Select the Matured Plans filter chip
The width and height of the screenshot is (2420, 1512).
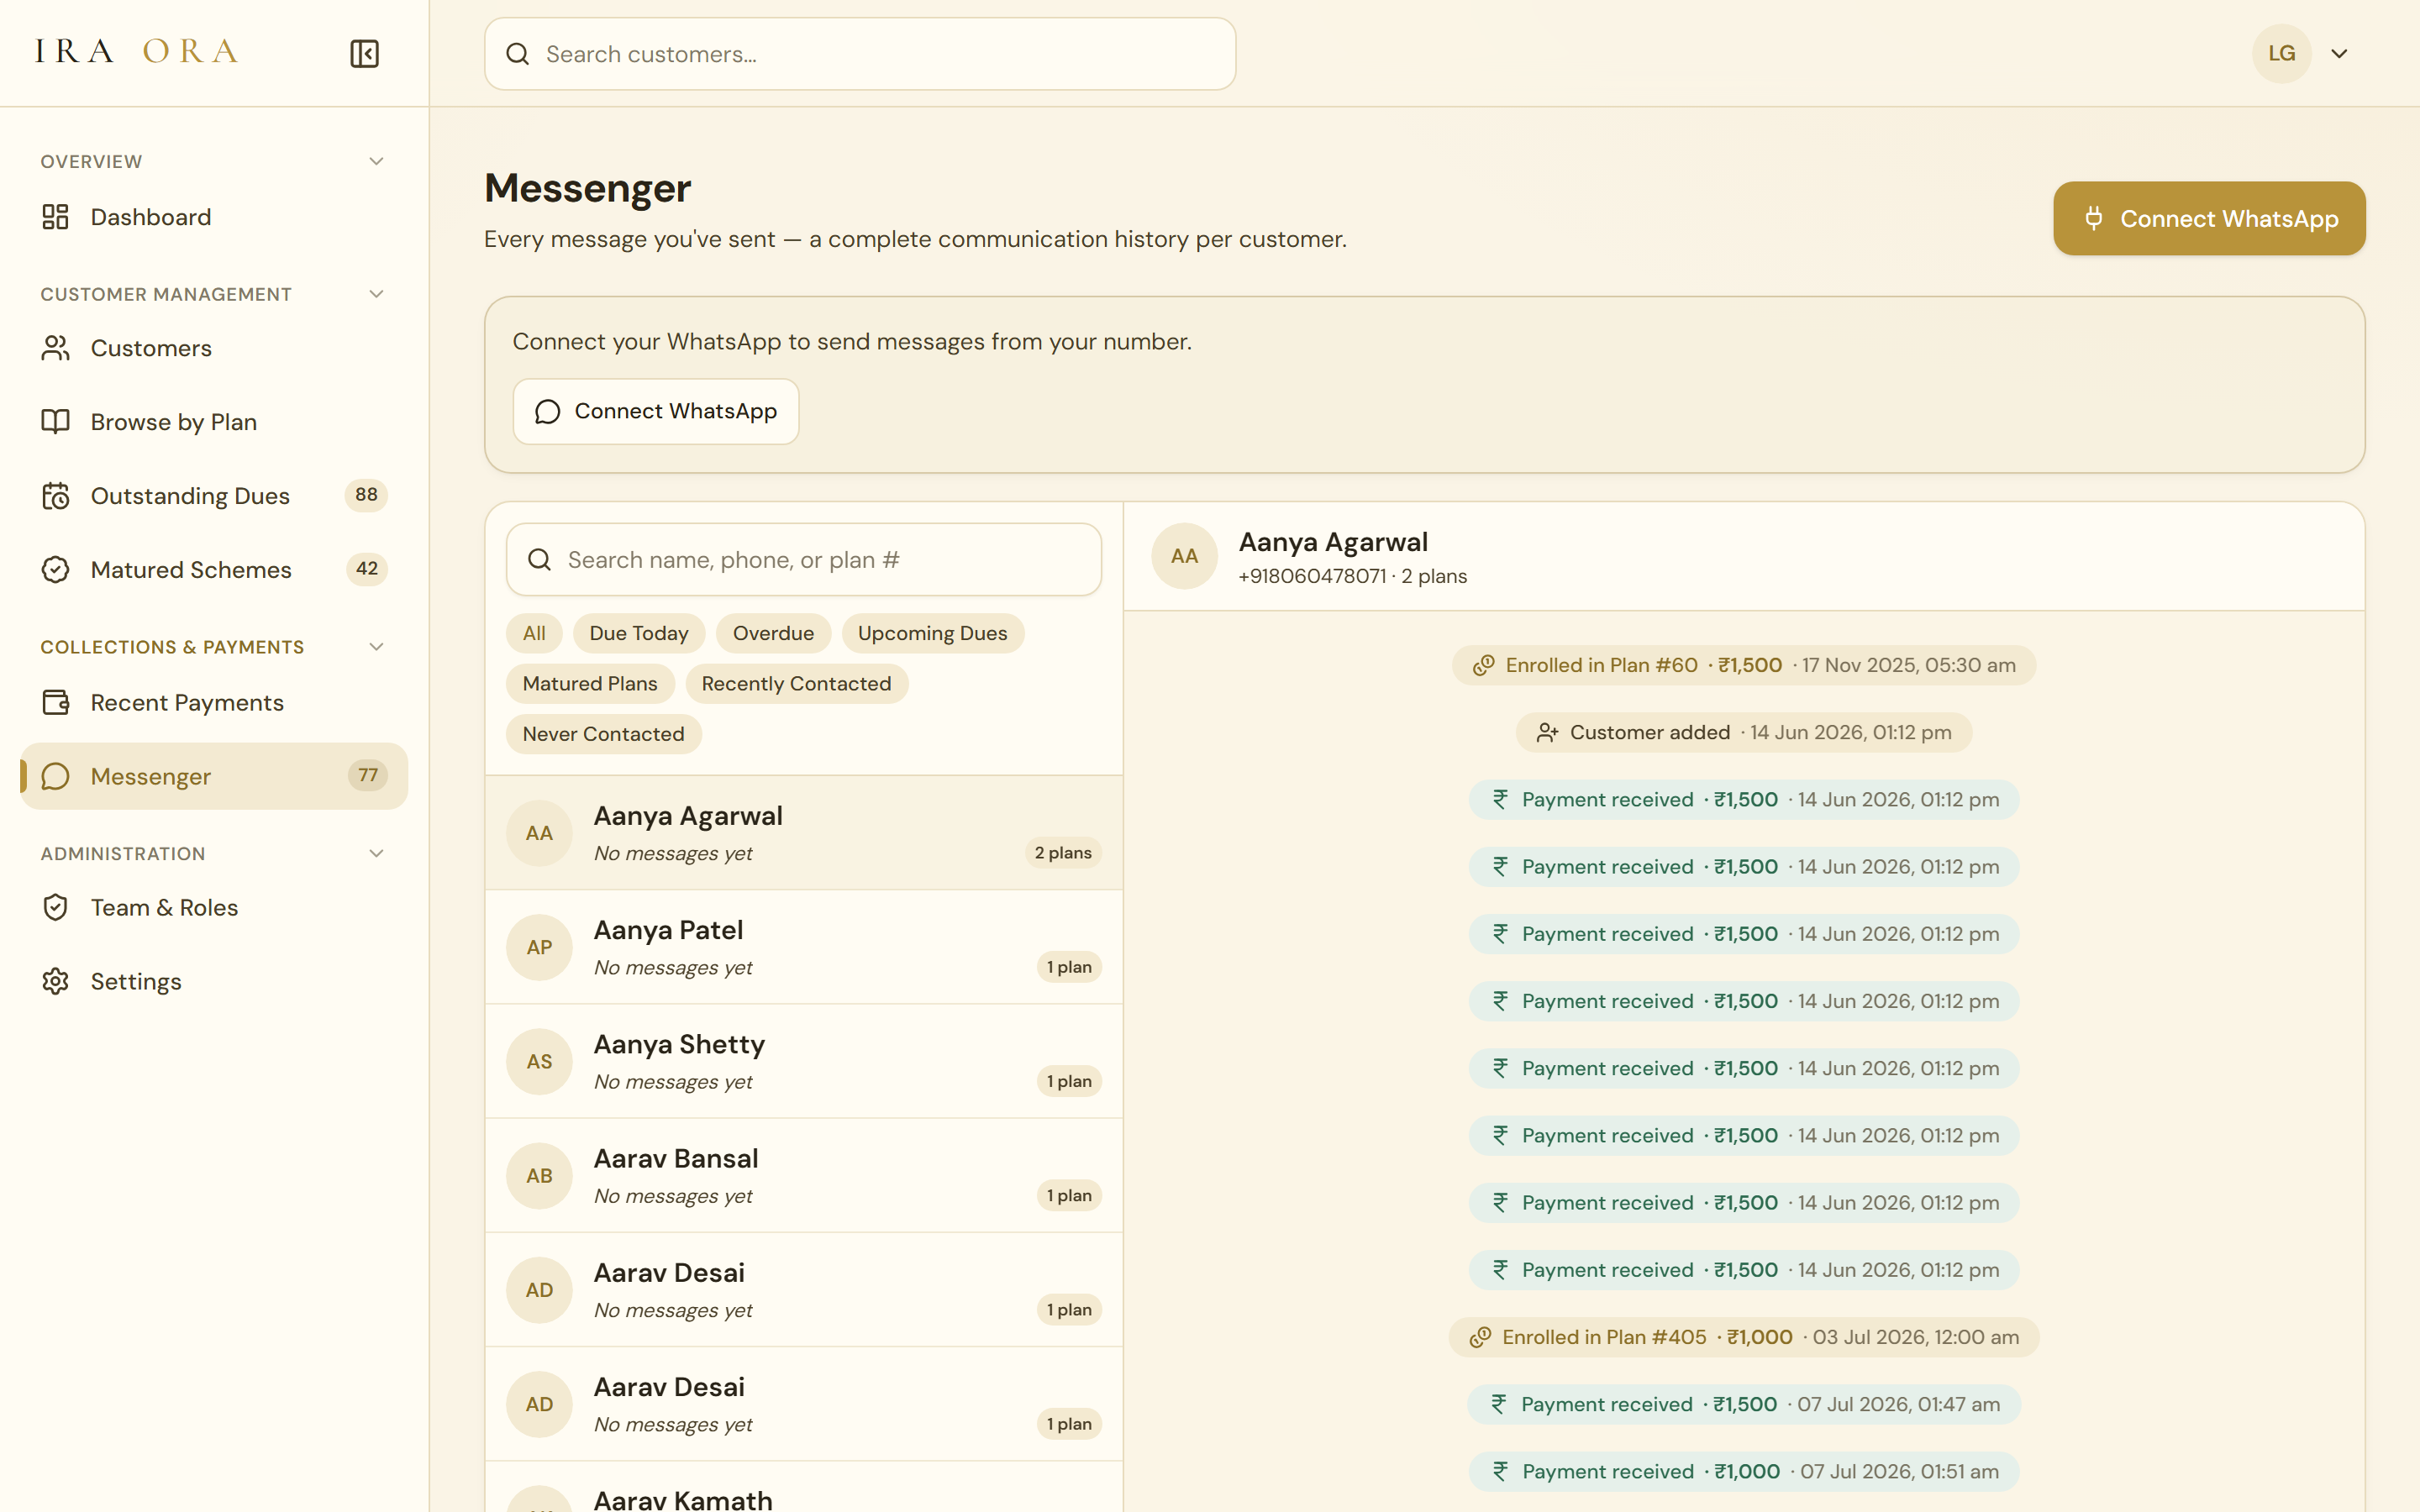pos(590,684)
